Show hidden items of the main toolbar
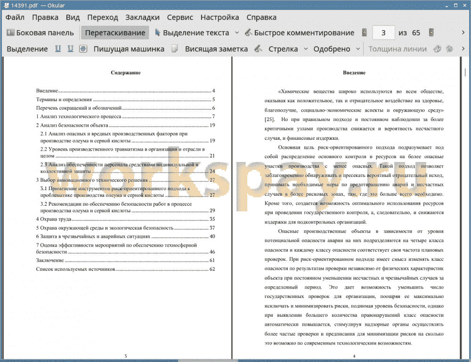471x362 pixels. pos(463,32)
